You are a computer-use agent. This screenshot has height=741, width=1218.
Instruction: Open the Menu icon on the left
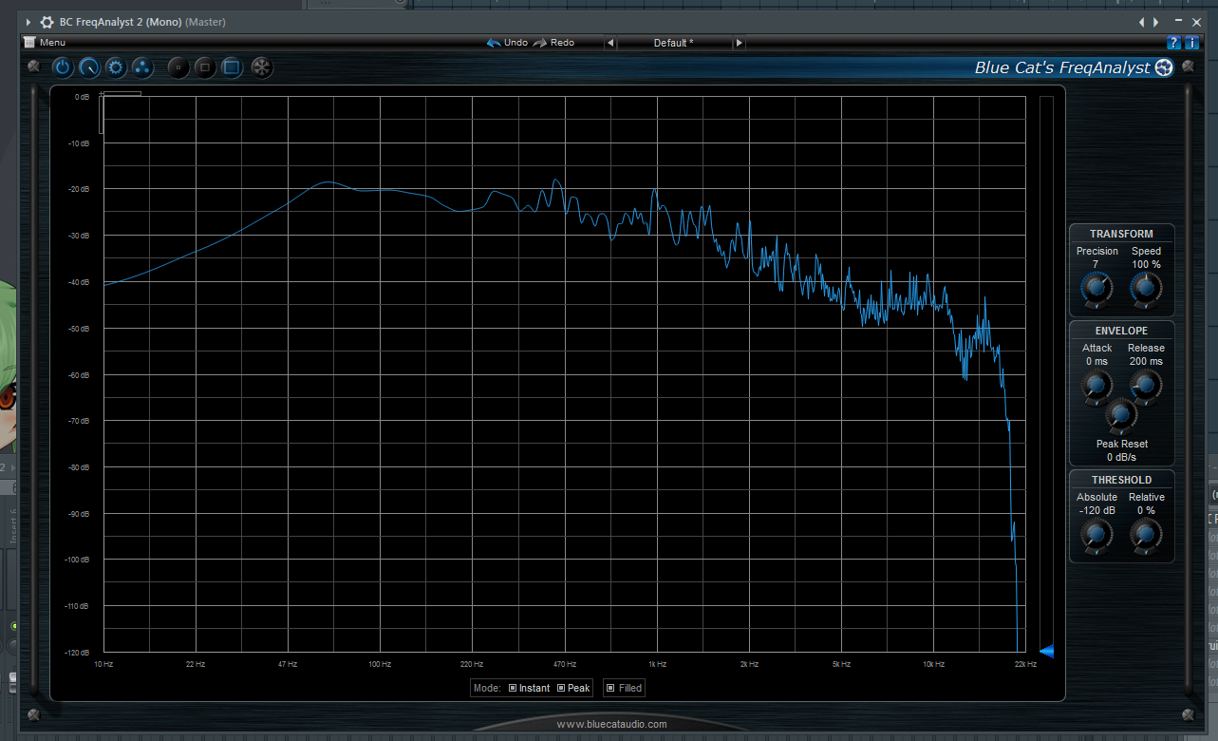(x=29, y=42)
